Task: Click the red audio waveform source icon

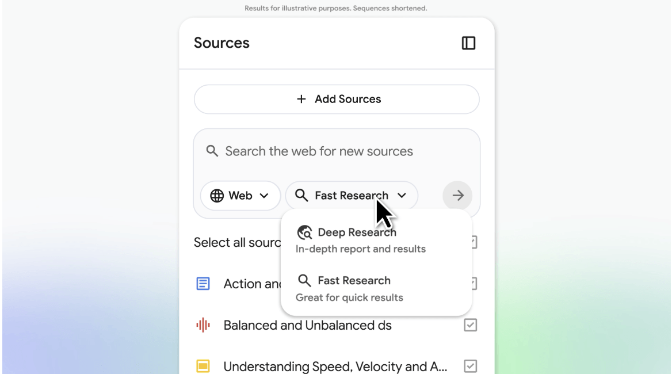Action: (203, 325)
